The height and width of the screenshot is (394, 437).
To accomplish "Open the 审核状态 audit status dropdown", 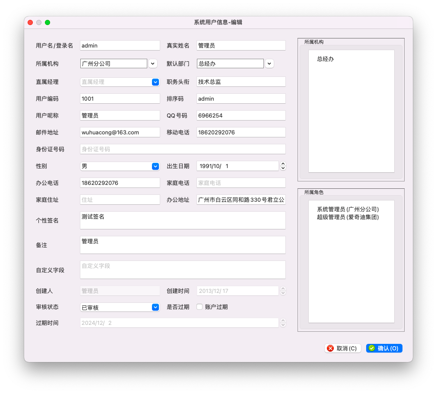I will (155, 307).
